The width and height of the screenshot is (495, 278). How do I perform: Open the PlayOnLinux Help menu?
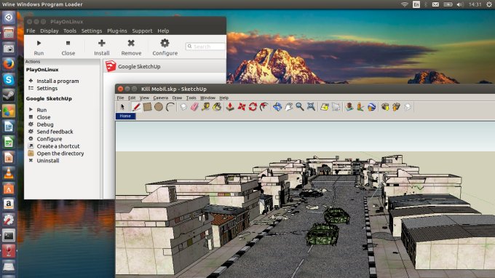coord(163,31)
